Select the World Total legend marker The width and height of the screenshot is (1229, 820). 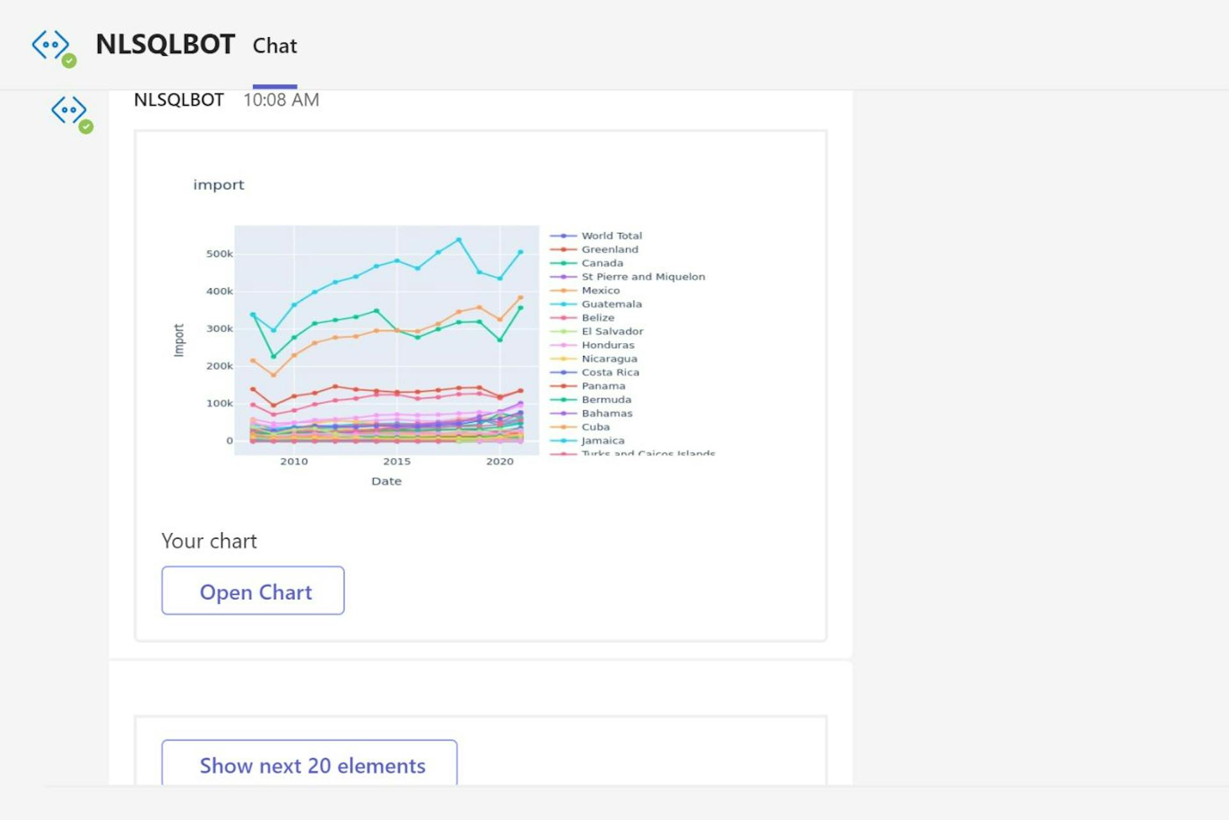[x=563, y=235]
